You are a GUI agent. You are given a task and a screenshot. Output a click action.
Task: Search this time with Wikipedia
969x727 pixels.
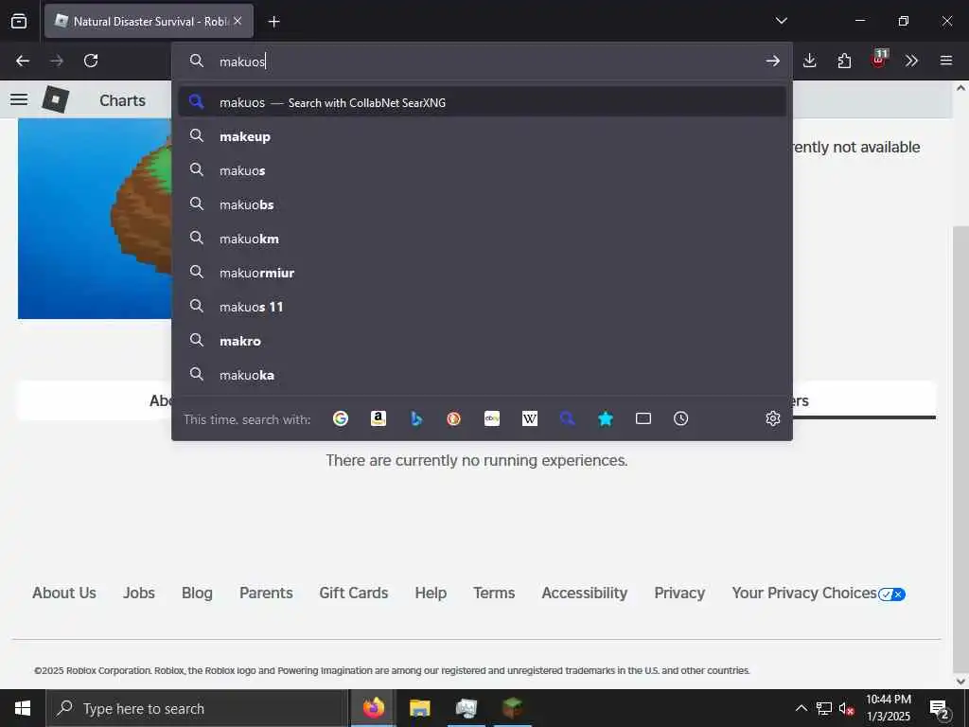point(530,418)
